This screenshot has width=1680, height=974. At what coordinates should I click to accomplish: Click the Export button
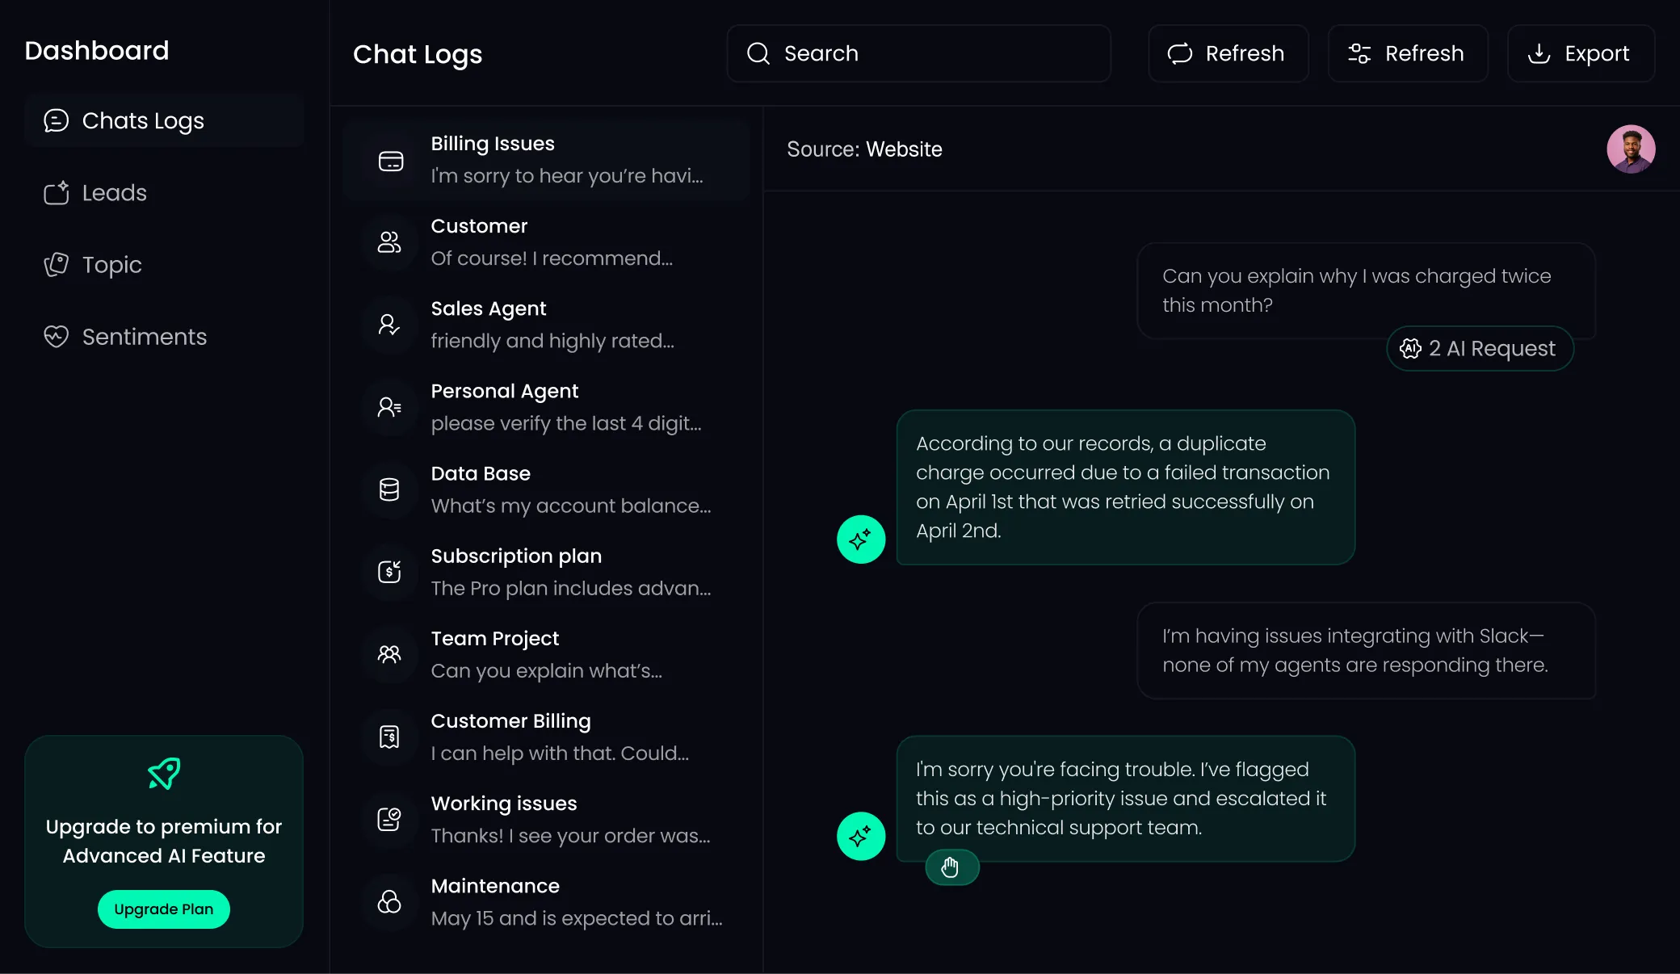click(1581, 53)
